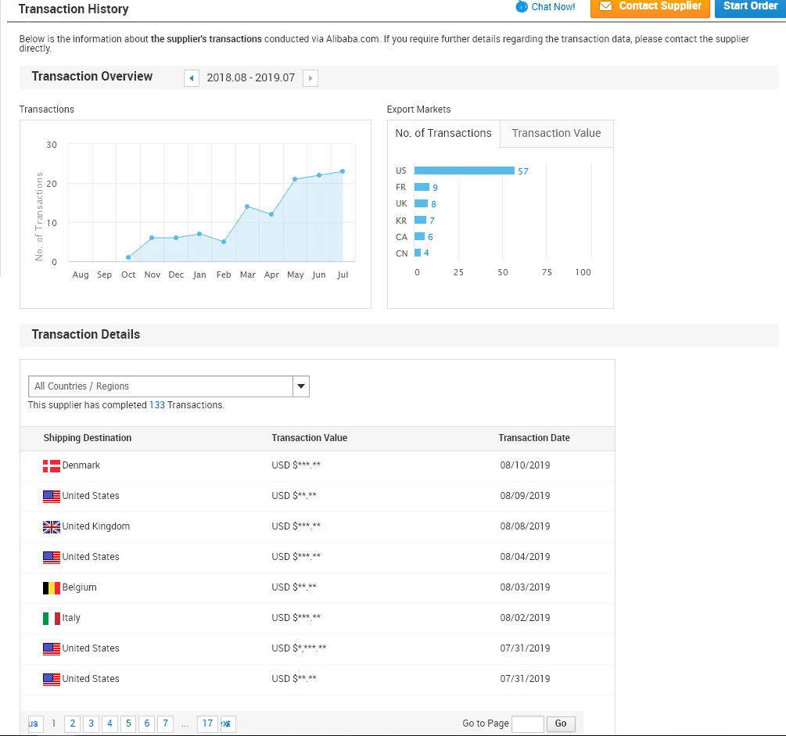Click the US flag in the 08/04/2019 row
Screen dimensions: 786x736
[52, 558]
